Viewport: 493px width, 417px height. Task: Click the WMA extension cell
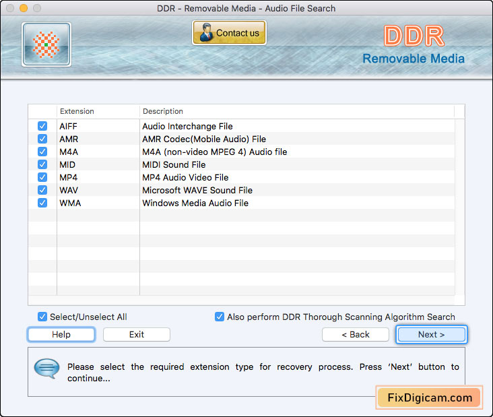point(98,203)
